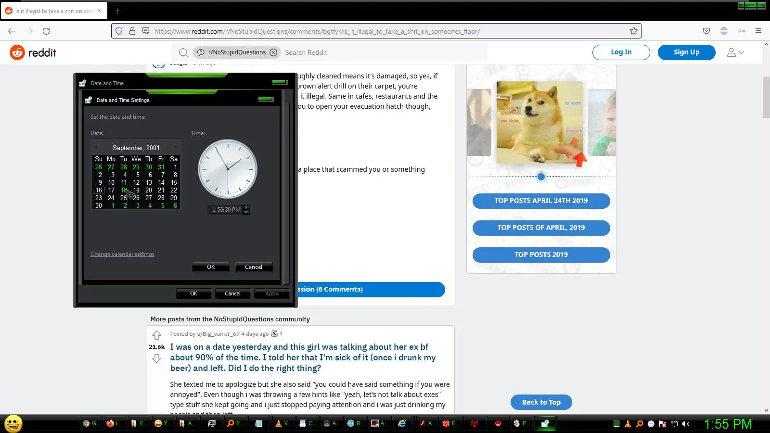
Task: Open Internet Explorer from the taskbar
Action: pyautogui.click(x=402, y=423)
